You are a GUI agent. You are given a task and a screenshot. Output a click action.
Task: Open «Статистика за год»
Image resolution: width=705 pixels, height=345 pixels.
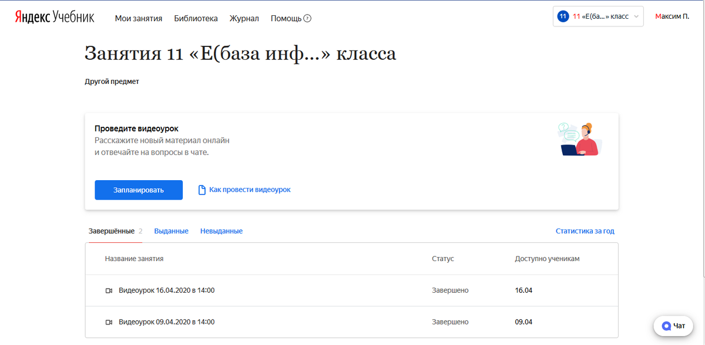click(x=585, y=231)
